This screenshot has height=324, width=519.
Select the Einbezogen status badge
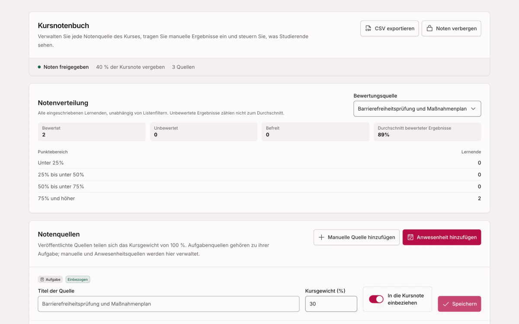pos(78,280)
